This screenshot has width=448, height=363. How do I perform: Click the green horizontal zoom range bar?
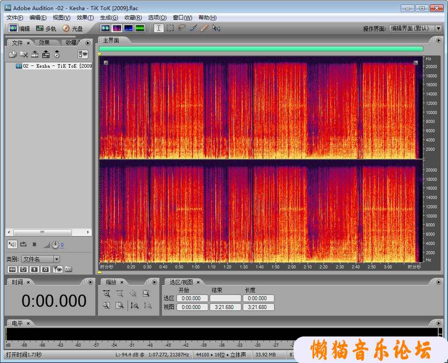[261, 49]
